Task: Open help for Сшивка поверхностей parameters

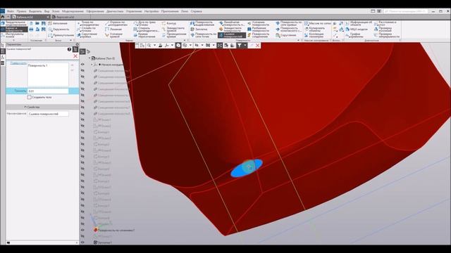Action: 69,49
